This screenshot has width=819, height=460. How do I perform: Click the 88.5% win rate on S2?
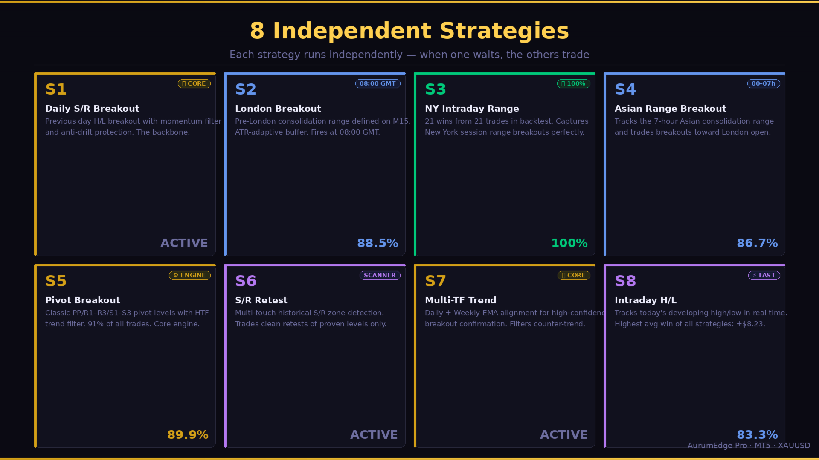point(378,243)
